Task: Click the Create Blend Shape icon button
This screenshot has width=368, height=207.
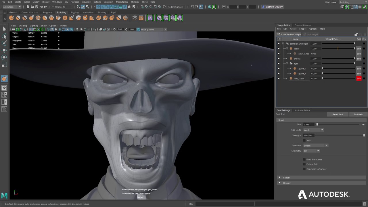Action: (279, 34)
